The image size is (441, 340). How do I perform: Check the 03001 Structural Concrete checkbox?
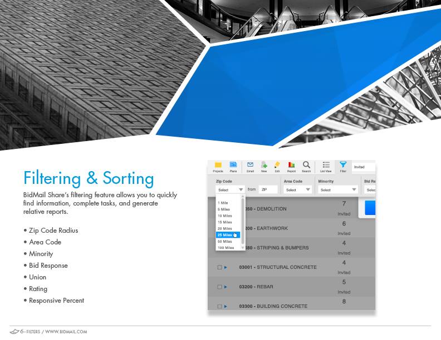tap(219, 267)
